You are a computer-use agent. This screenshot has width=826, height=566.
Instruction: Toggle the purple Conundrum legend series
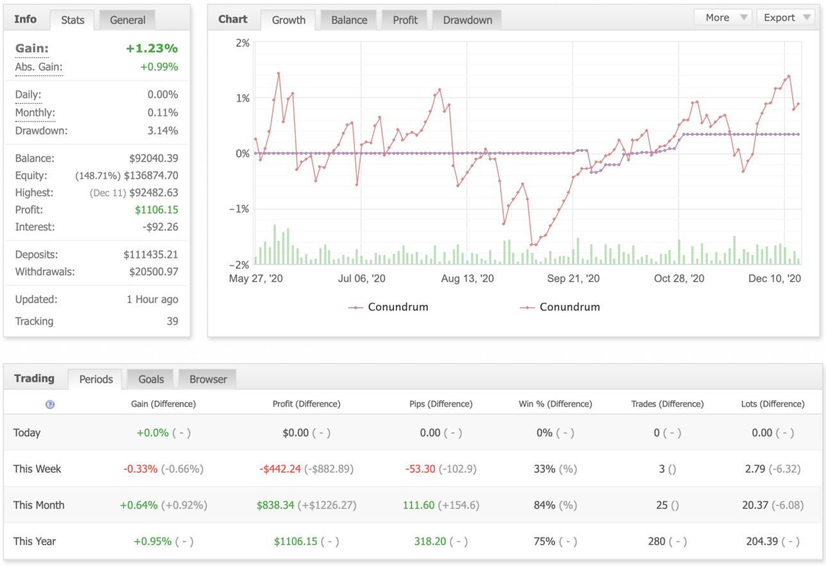click(388, 307)
